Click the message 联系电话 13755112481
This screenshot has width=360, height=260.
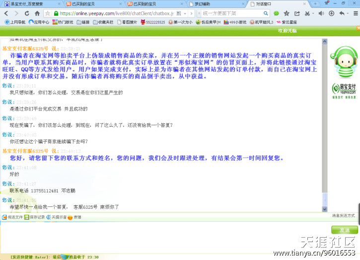pyautogui.click(x=43, y=190)
